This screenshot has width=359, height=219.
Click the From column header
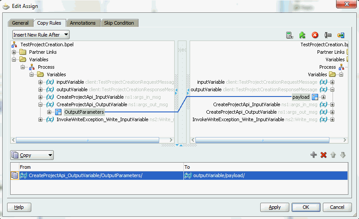[101, 167]
